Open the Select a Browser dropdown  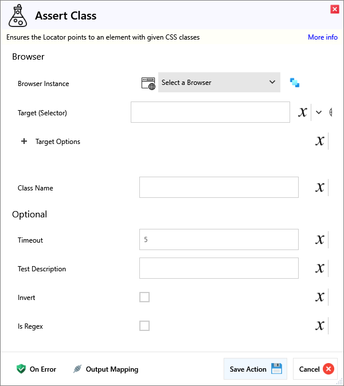point(219,83)
